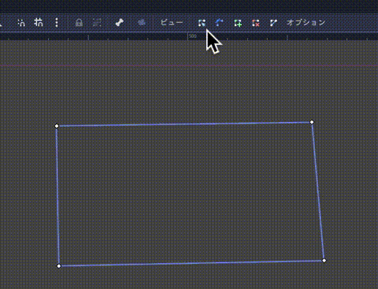Click the white bone skeleton options icon

(x=120, y=23)
